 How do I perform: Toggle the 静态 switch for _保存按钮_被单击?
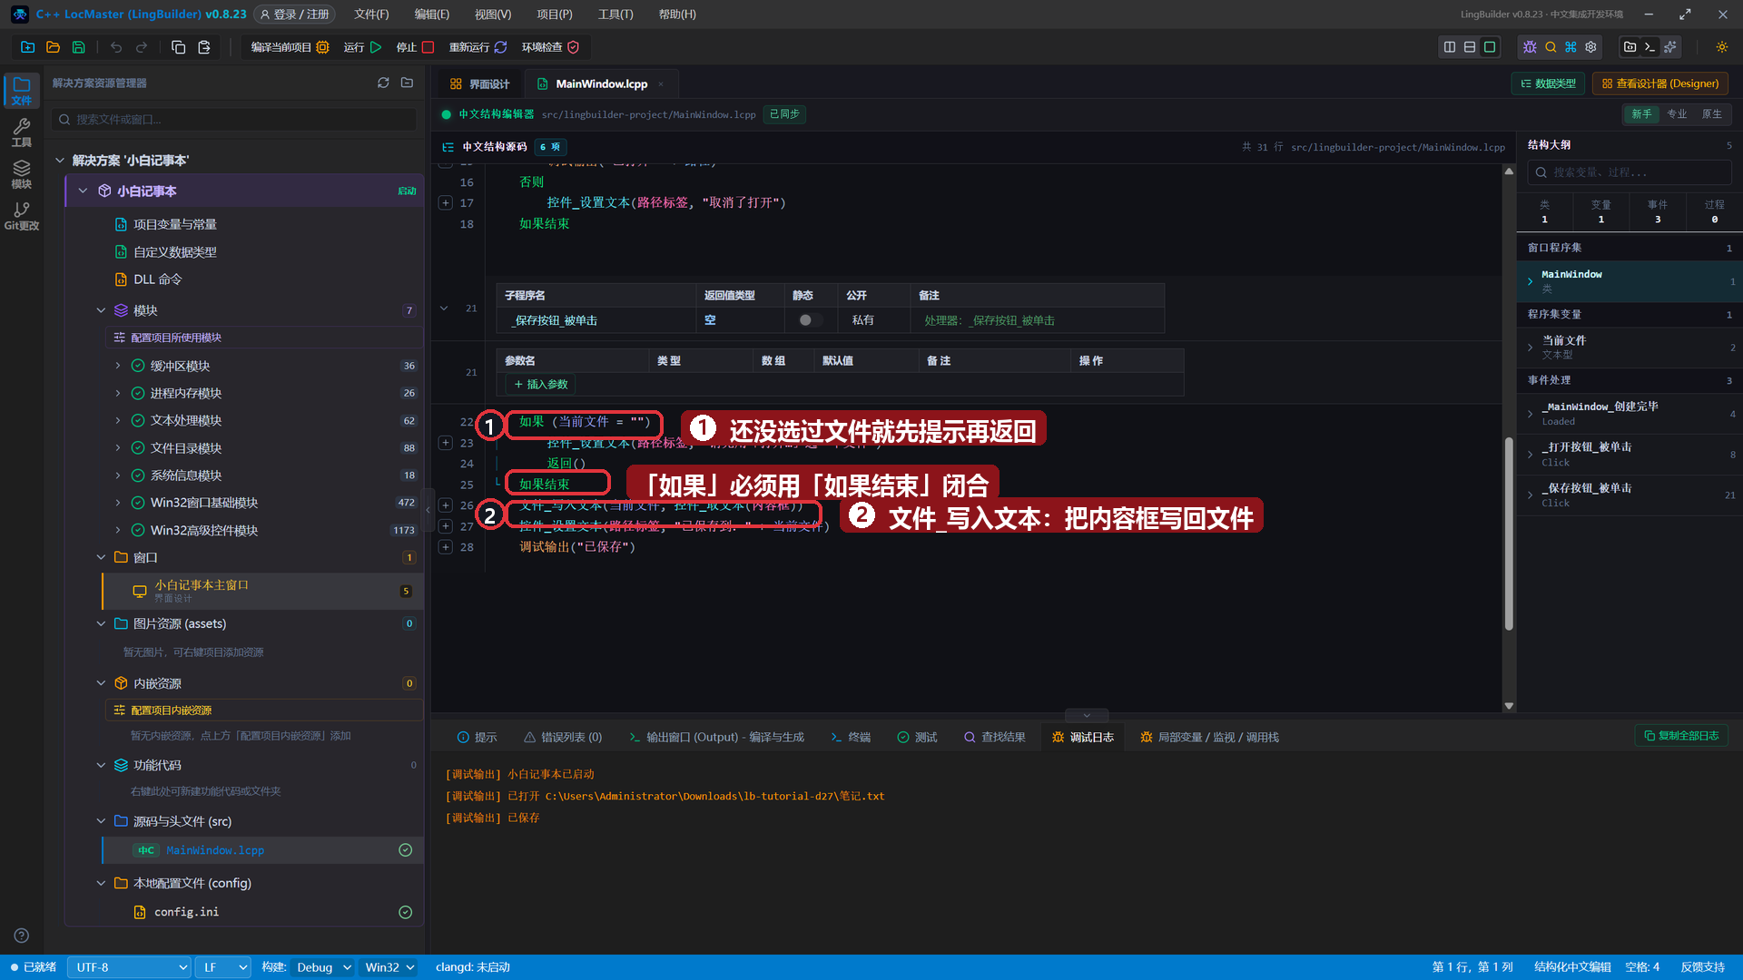[810, 320]
